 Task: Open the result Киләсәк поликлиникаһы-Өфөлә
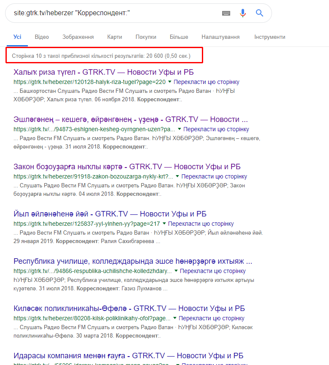pos(129,308)
